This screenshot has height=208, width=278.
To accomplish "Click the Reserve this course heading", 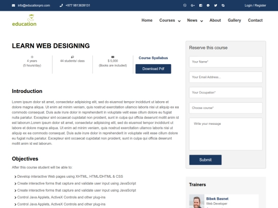I will click(x=208, y=48).
